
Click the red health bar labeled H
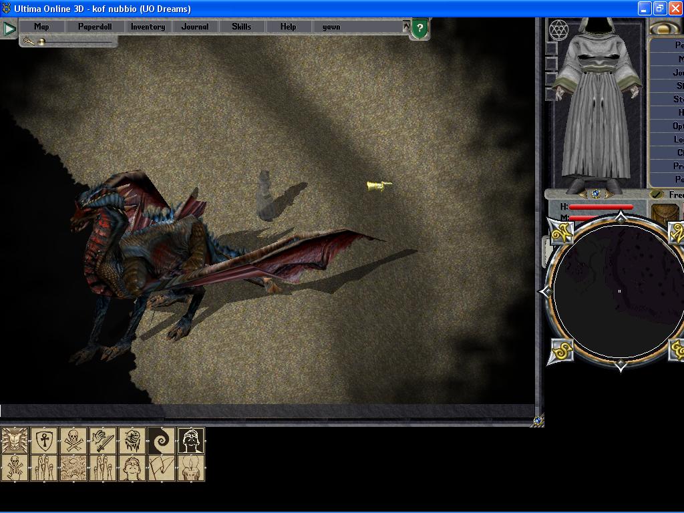click(601, 207)
